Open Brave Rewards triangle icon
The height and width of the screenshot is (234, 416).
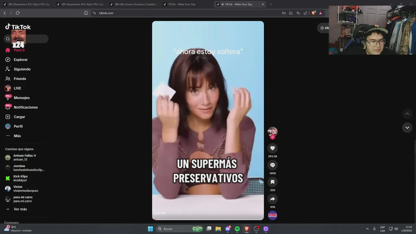click(320, 13)
